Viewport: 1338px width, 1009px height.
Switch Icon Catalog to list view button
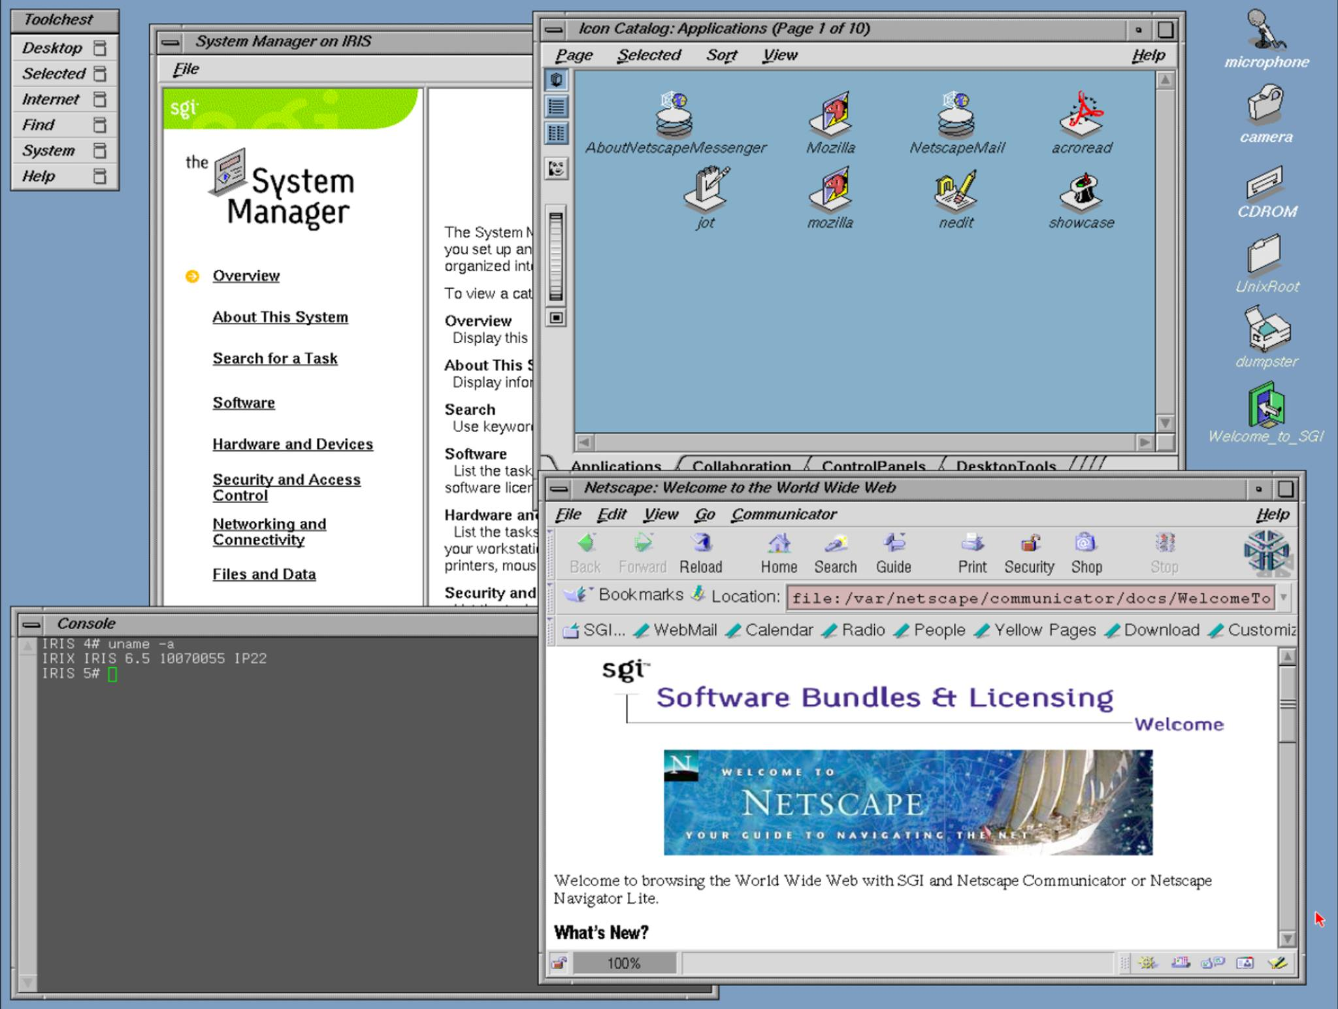click(557, 107)
